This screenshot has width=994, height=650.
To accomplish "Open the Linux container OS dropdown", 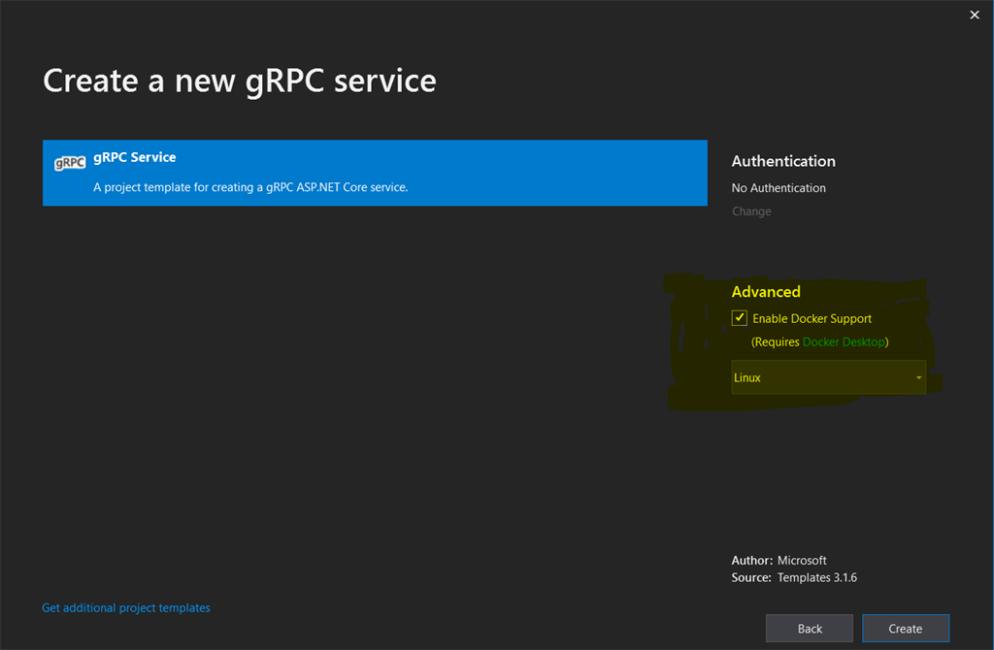I will pos(828,377).
